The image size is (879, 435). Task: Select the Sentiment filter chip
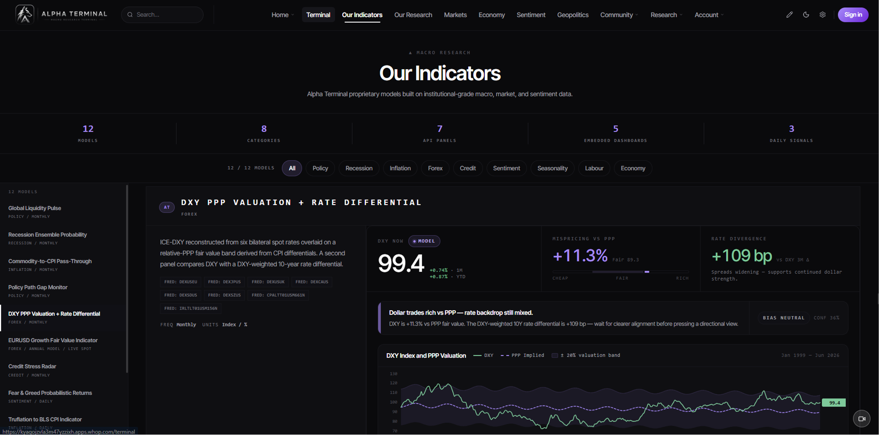506,168
